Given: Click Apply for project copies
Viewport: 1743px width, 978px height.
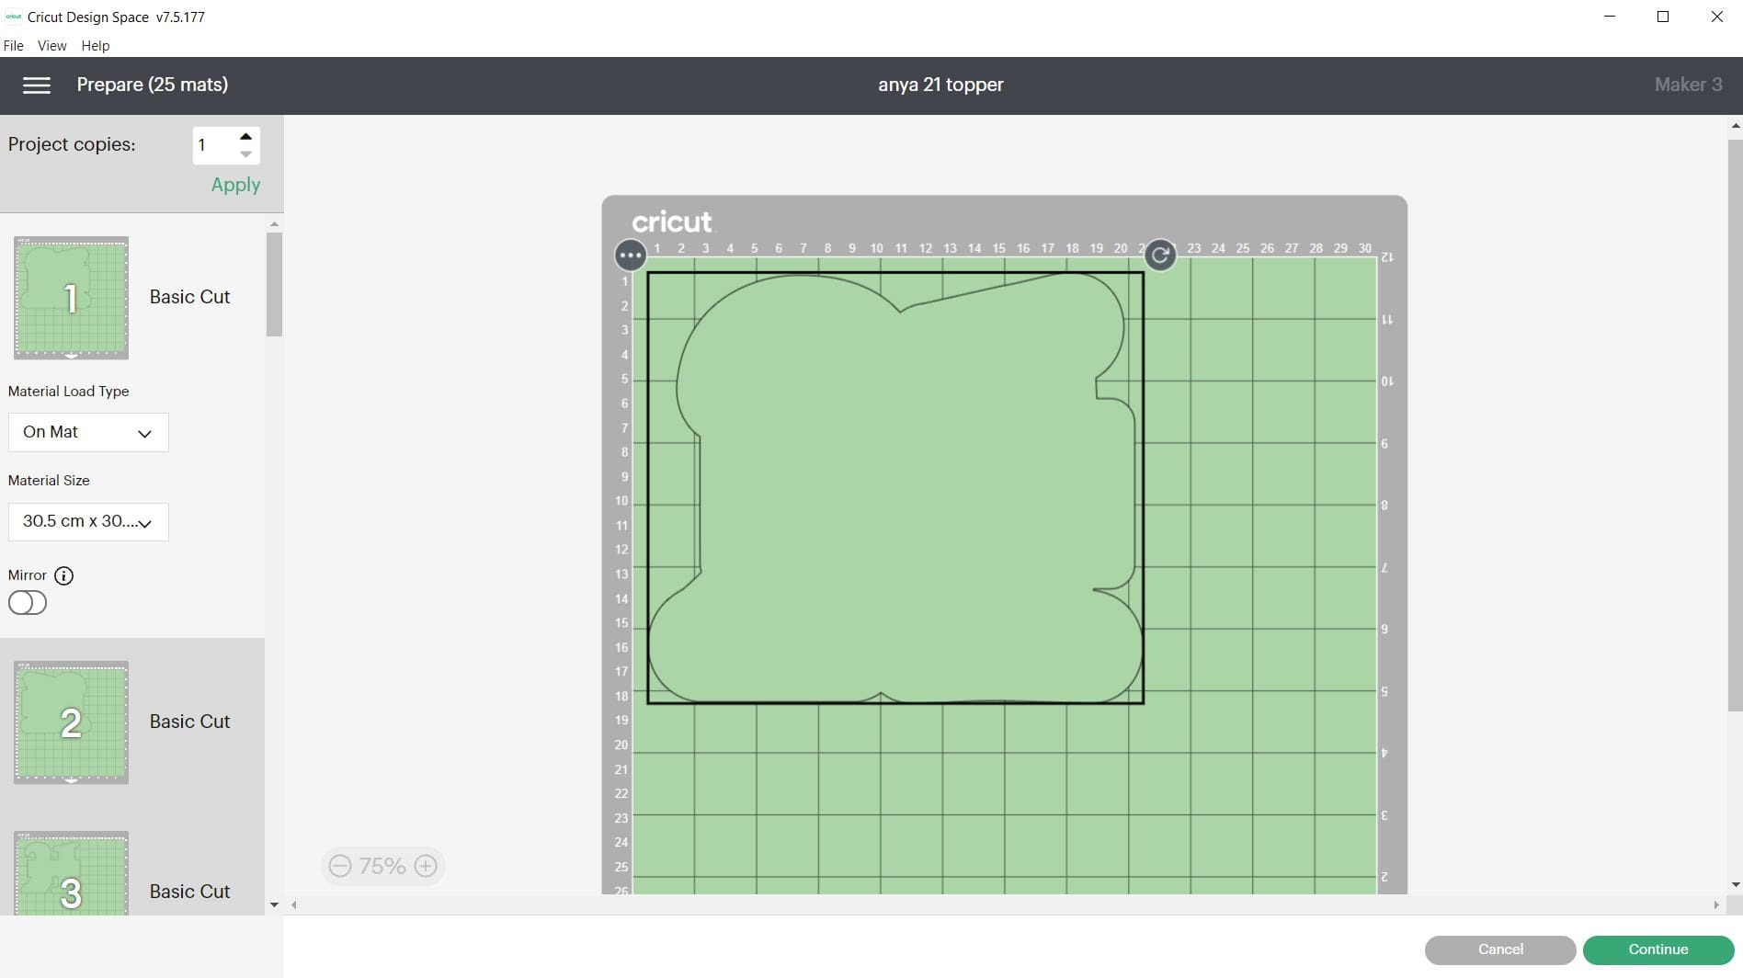Looking at the screenshot, I should (x=235, y=185).
